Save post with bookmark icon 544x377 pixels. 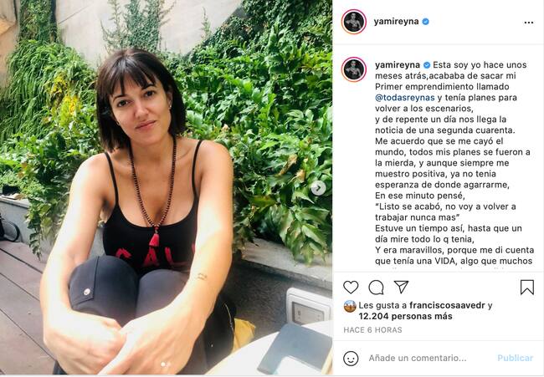[527, 288]
